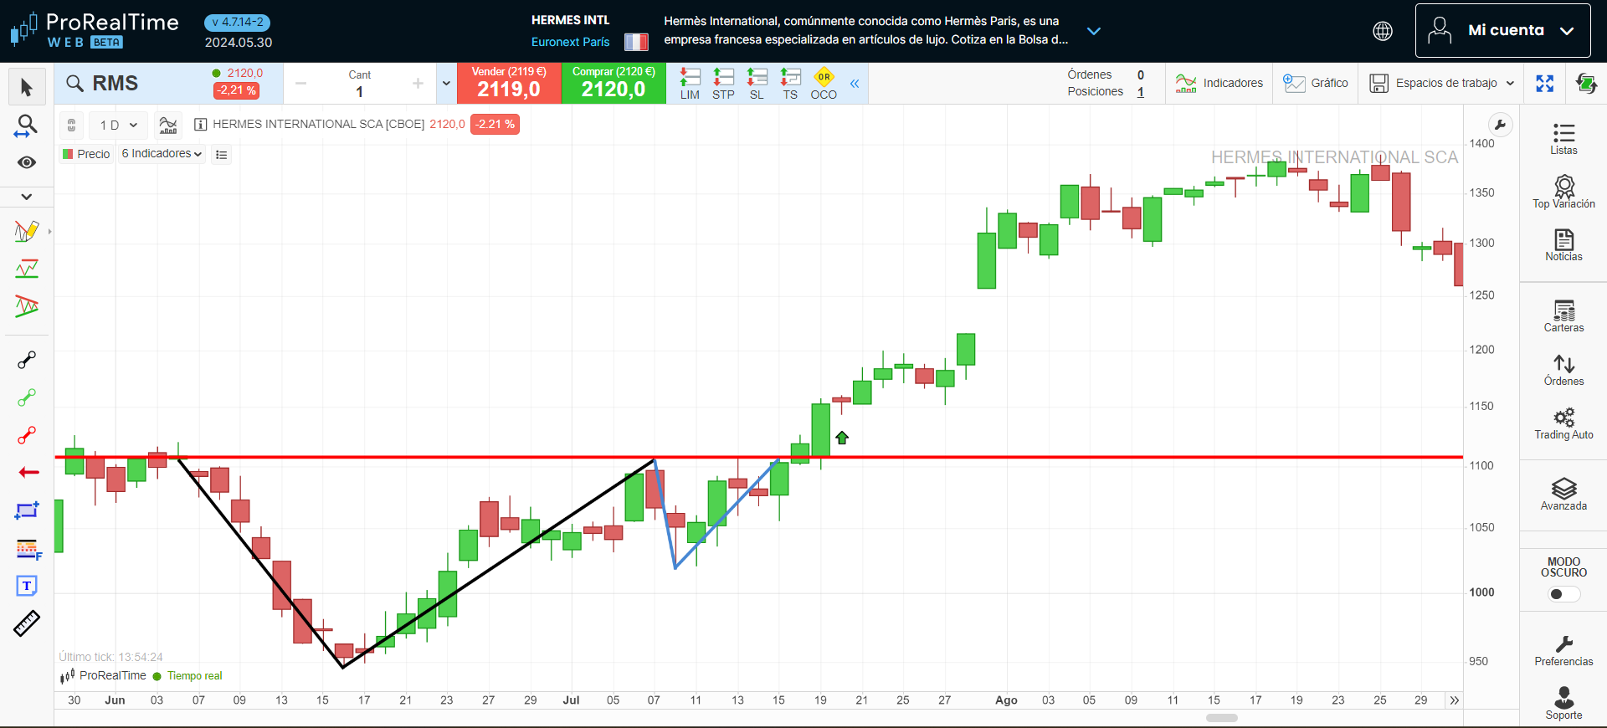Expand the 6 Indicadores dropdown
Viewport: 1607px width, 728px height.
pos(162,154)
